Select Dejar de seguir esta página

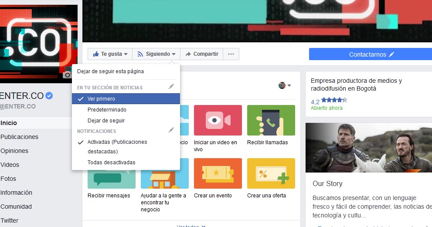point(110,71)
